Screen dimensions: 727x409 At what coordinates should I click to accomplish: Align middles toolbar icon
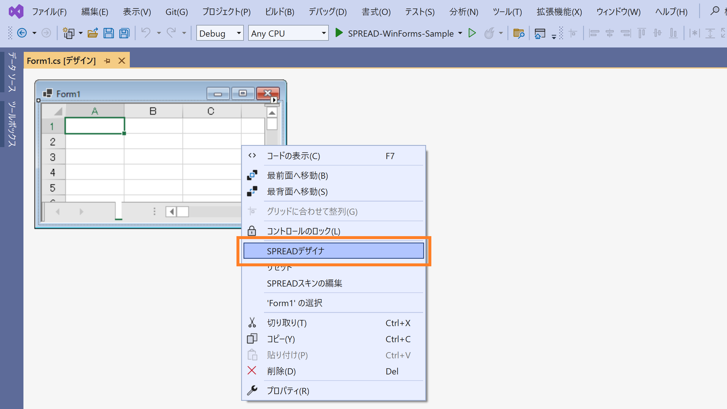click(658, 33)
